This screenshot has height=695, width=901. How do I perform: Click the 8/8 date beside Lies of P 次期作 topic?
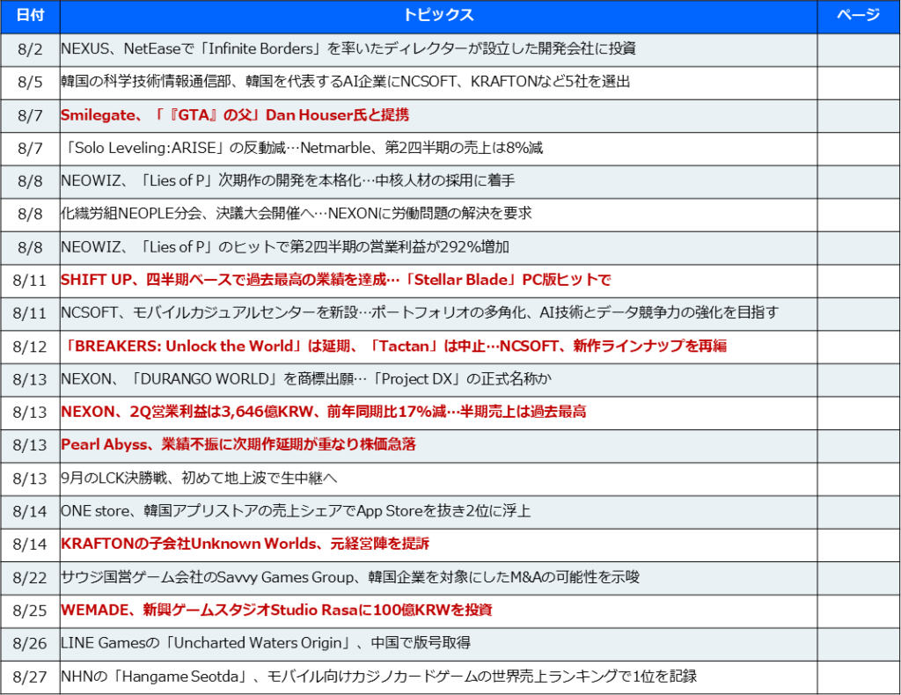[30, 181]
